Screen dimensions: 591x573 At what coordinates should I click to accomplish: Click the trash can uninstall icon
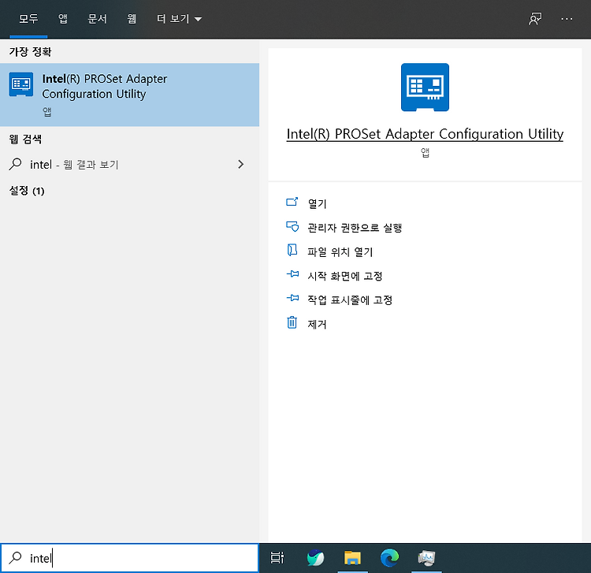(x=292, y=322)
